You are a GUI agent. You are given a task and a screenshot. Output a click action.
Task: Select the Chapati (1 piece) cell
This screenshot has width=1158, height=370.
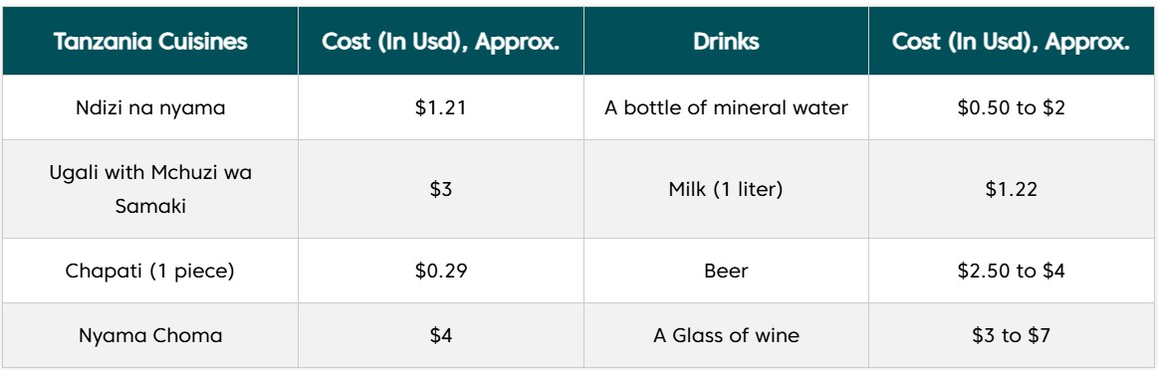click(150, 271)
